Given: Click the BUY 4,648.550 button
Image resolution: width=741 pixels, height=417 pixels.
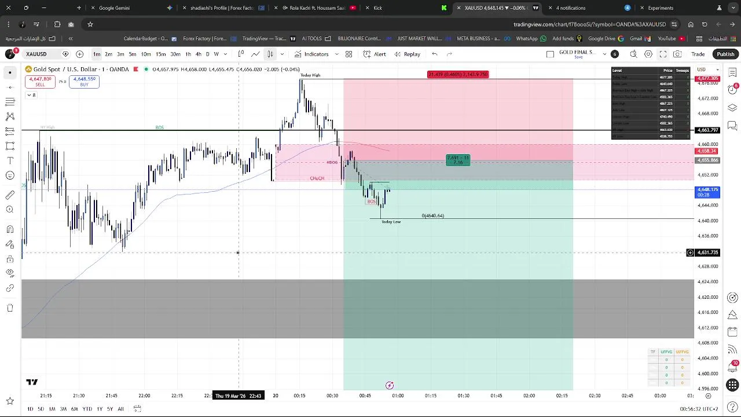Looking at the screenshot, I should pos(85,82).
